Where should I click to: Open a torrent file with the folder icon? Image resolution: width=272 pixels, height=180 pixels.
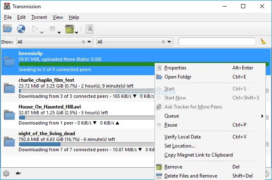7,28
